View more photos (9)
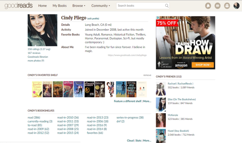This screenshot has height=143, width=242. [36, 61]
